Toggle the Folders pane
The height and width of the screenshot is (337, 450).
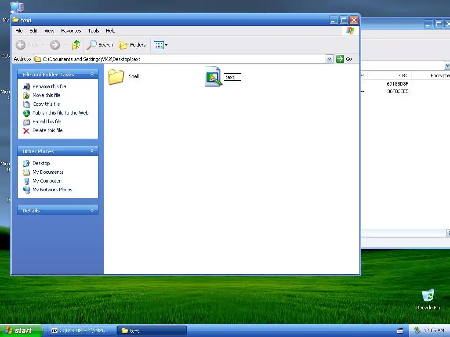pos(132,45)
